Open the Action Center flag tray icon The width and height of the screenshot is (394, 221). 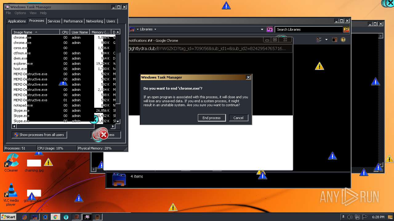click(365, 217)
